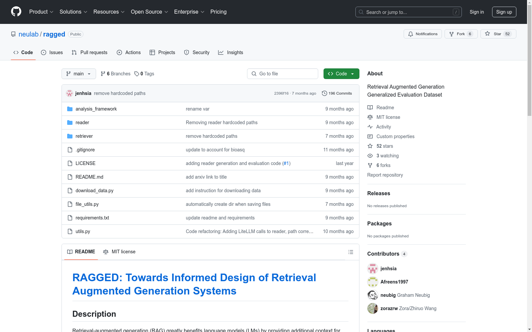Click the scale icon beside MIT license in About
Screen dimensions: 532x332
370,117
